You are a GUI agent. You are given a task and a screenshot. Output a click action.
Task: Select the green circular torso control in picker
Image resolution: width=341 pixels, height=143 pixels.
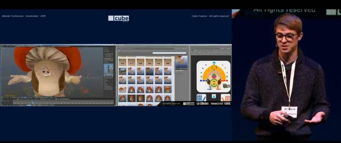[214, 83]
